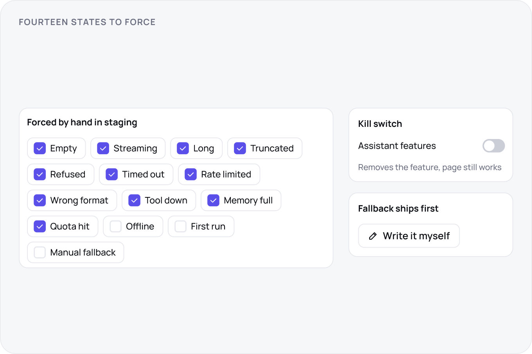
Task: Uncheck the Wrong format checkbox
Action: (40, 200)
